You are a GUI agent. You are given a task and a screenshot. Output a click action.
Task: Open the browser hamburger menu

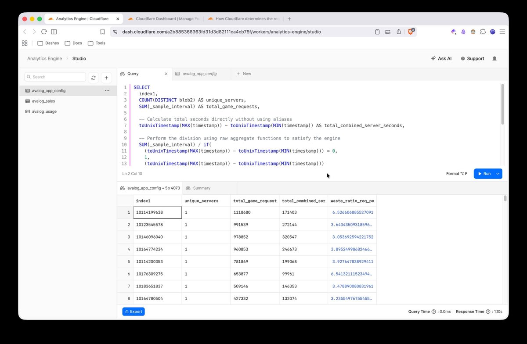click(502, 32)
